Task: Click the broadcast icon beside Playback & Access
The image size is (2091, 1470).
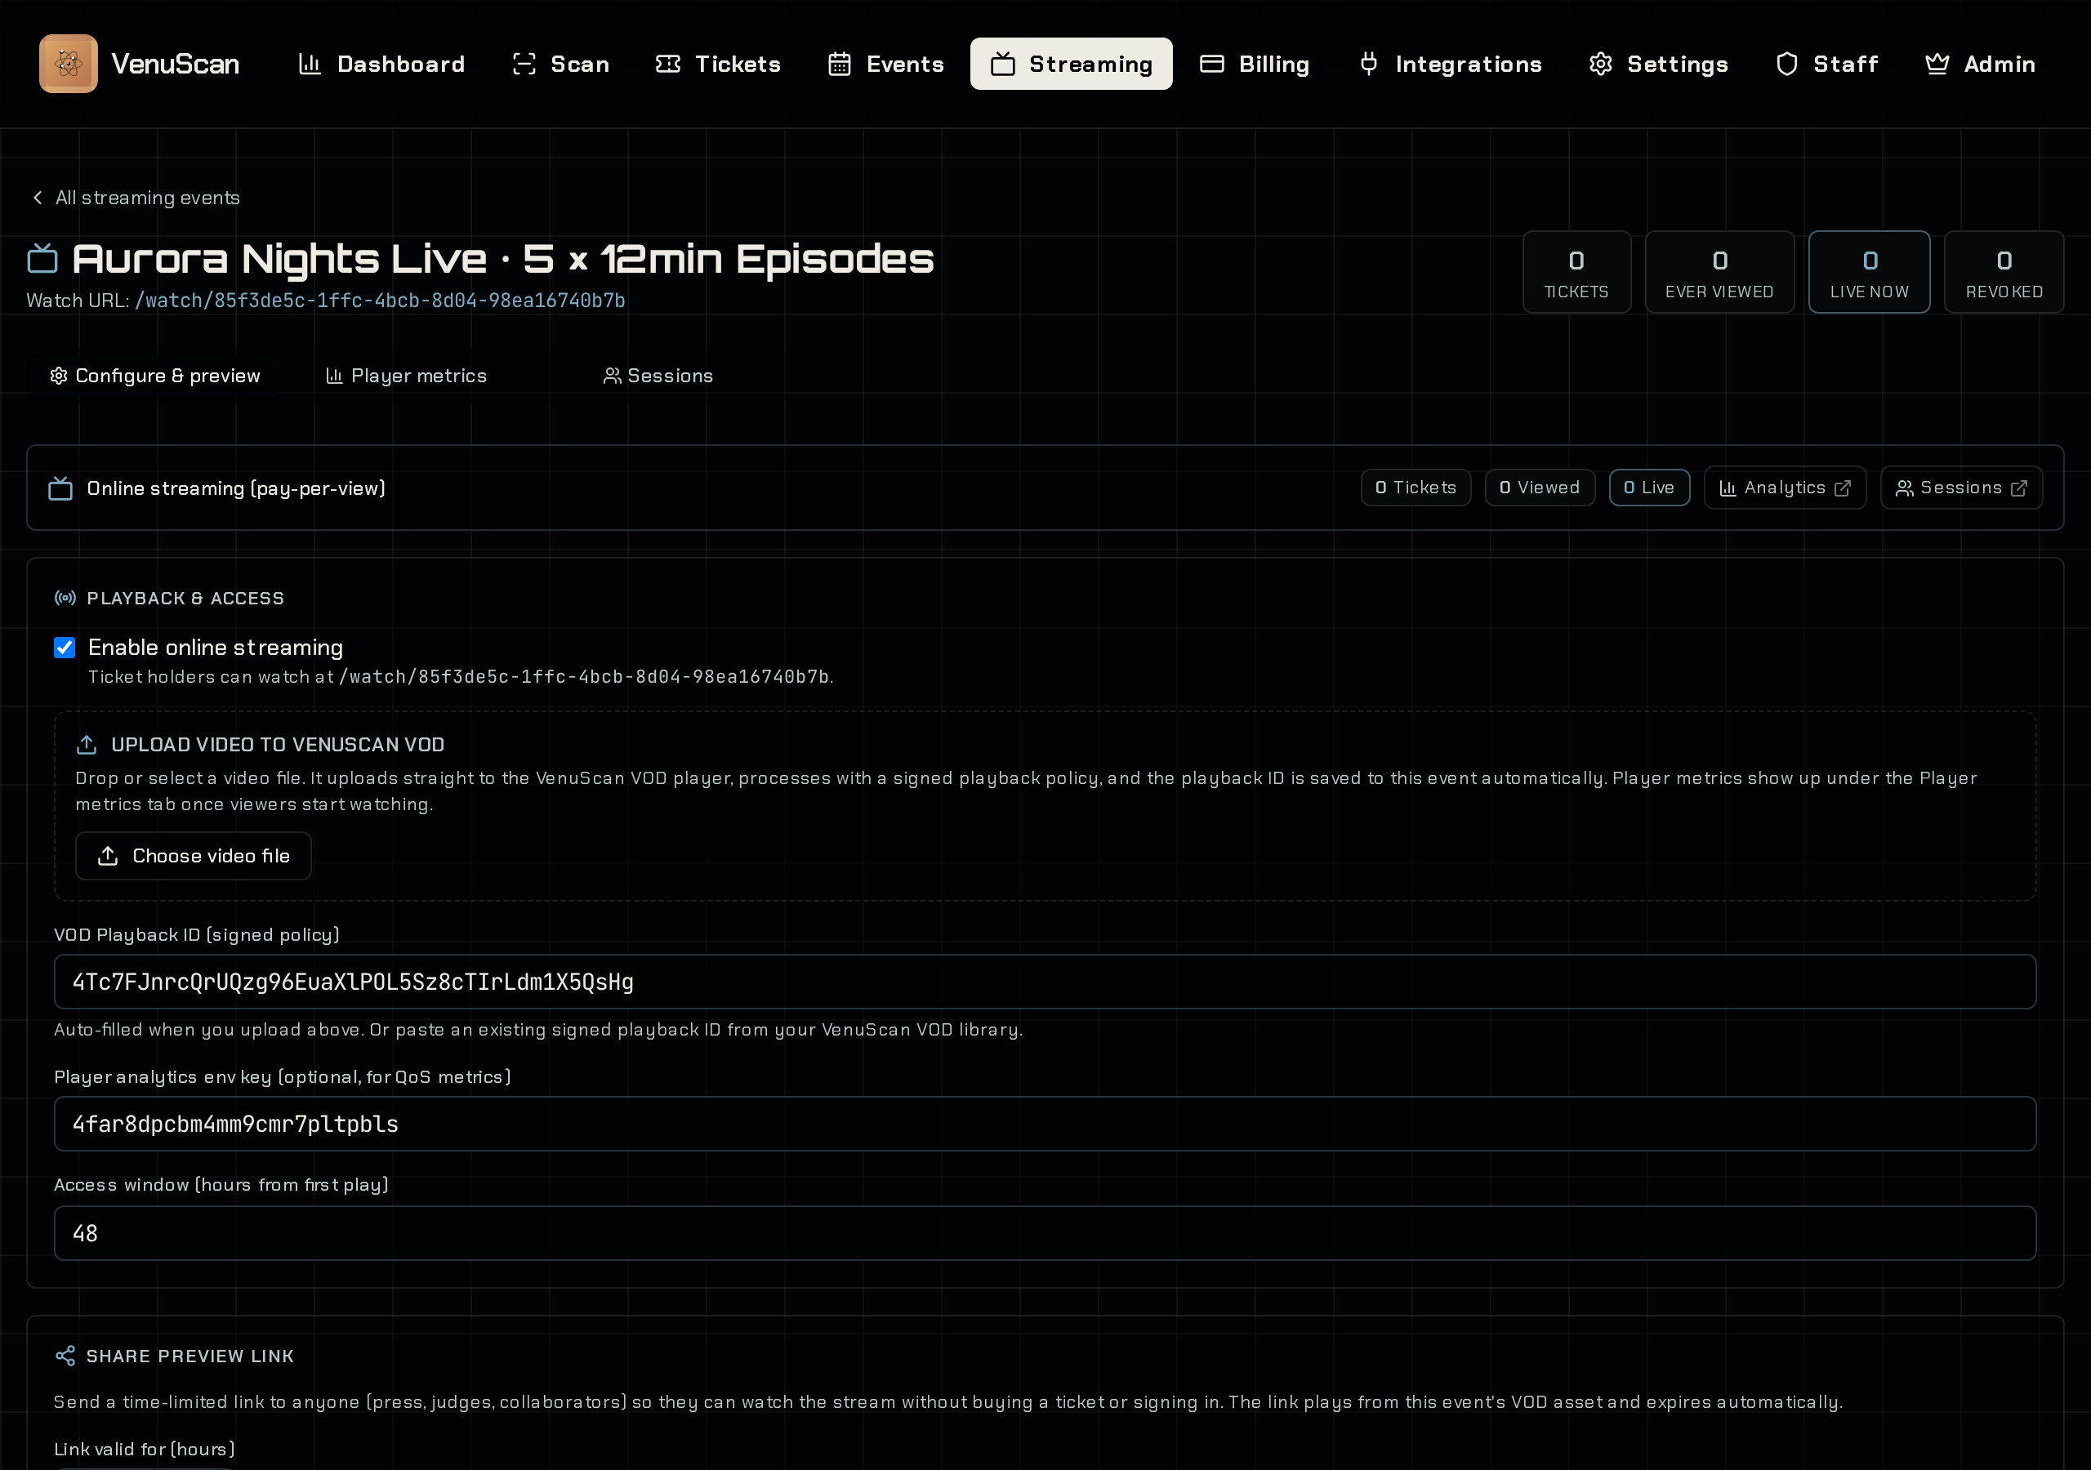Action: [x=65, y=599]
